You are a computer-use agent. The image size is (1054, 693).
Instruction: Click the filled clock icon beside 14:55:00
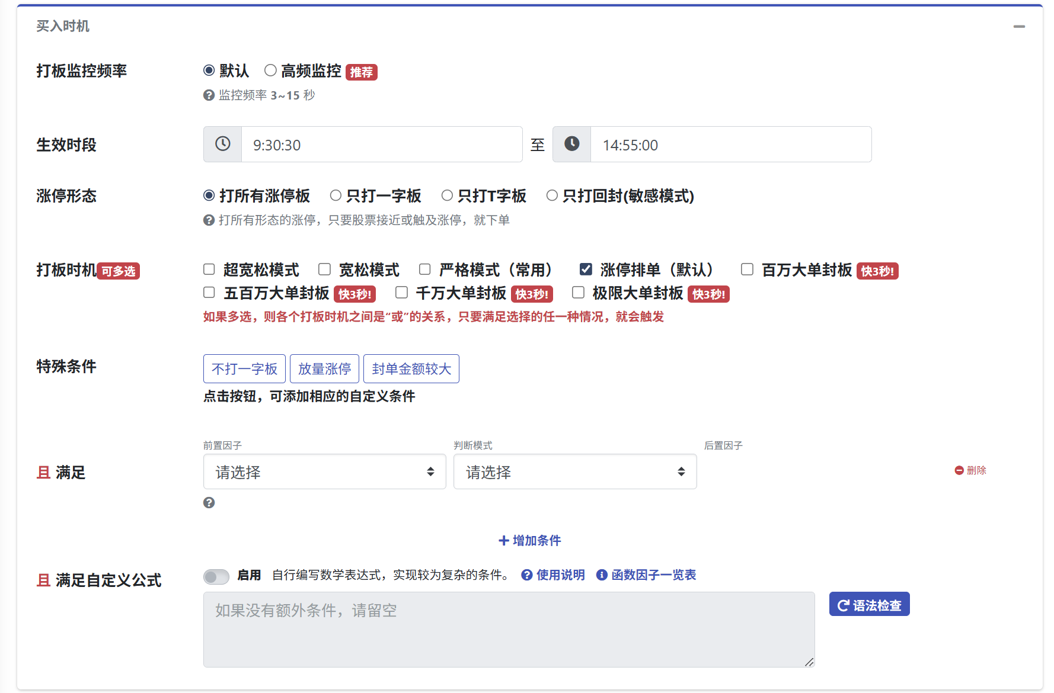pos(571,144)
